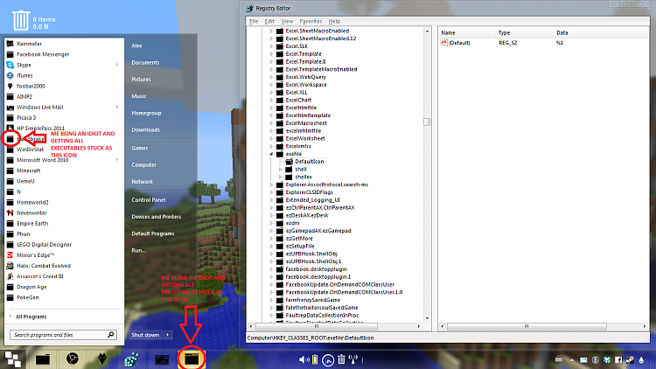The height and width of the screenshot is (369, 656).
Task: Open the foobar2000 alien-head taskbar icon
Action: pos(102,359)
